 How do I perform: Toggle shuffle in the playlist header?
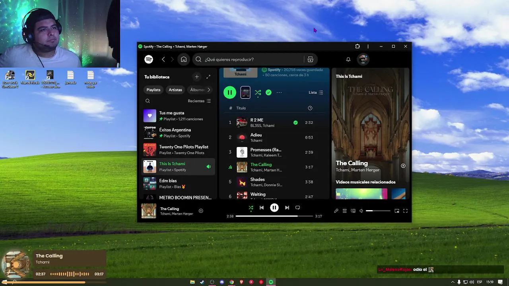(258, 93)
